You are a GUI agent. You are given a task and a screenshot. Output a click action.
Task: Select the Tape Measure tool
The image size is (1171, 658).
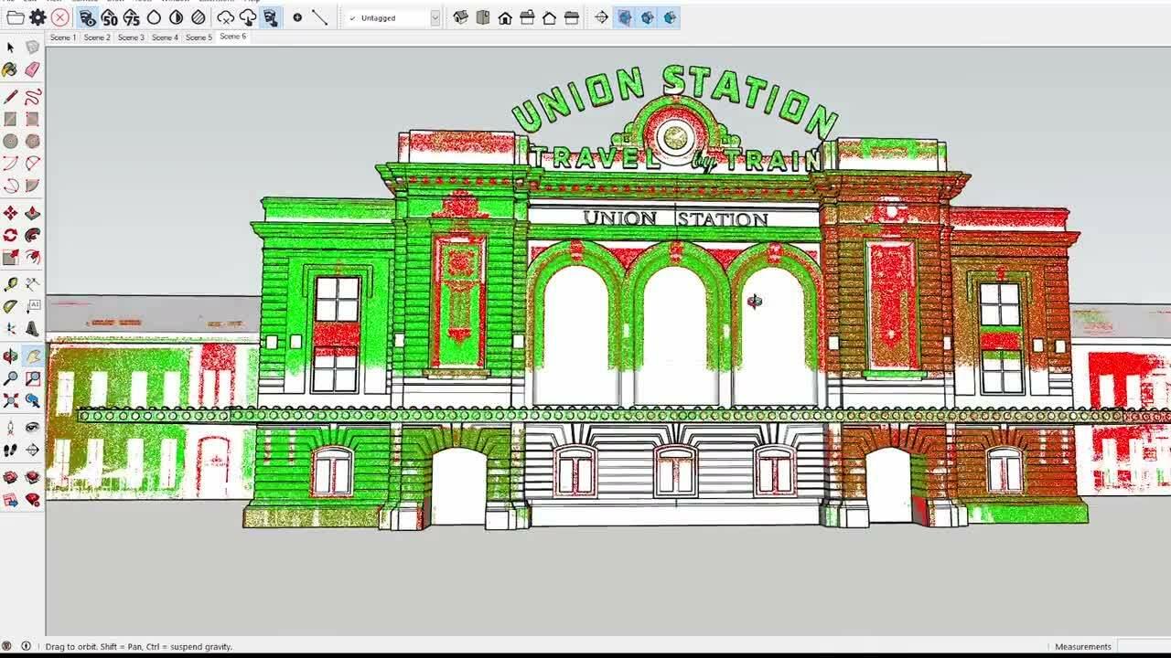click(10, 284)
